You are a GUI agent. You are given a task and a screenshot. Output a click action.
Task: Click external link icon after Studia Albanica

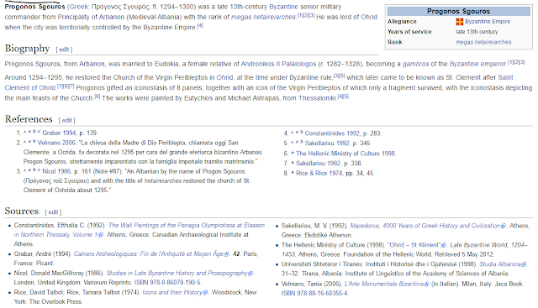point(524,265)
